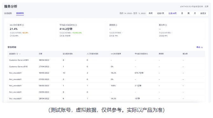
Task: Click the 客服明细 section heading
Action: [x=12, y=47]
